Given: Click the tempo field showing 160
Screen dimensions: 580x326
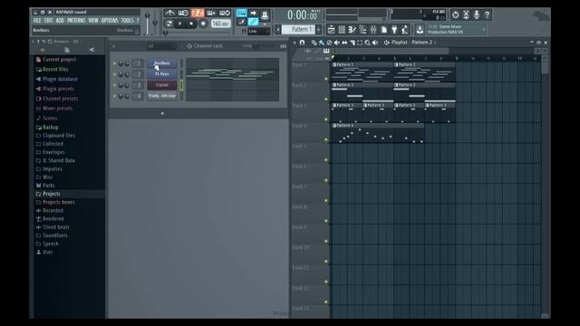Looking at the screenshot, I should point(221,24).
